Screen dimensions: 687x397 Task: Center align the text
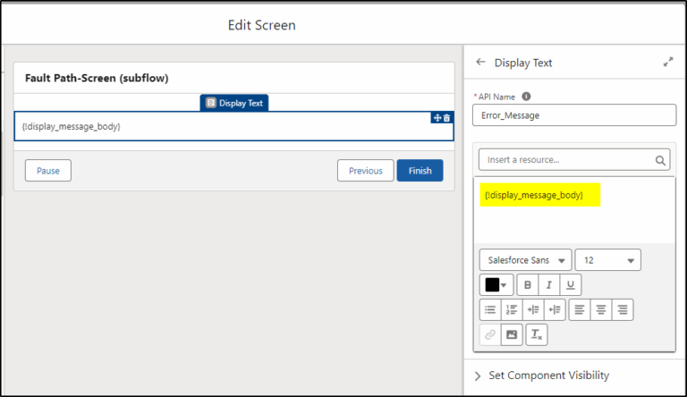point(601,309)
